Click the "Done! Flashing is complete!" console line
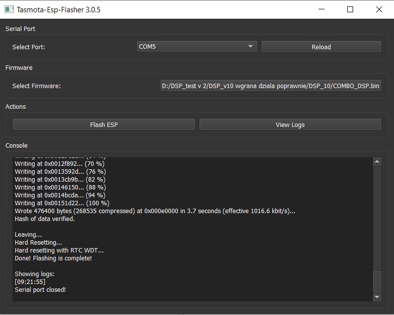 [53, 258]
